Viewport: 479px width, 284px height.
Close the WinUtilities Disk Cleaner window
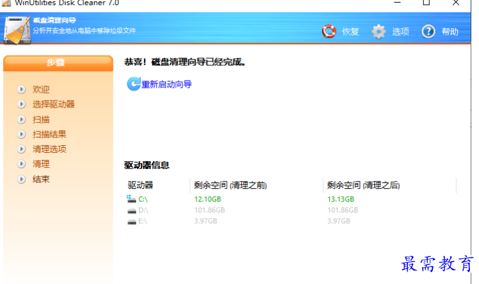coord(456,3)
